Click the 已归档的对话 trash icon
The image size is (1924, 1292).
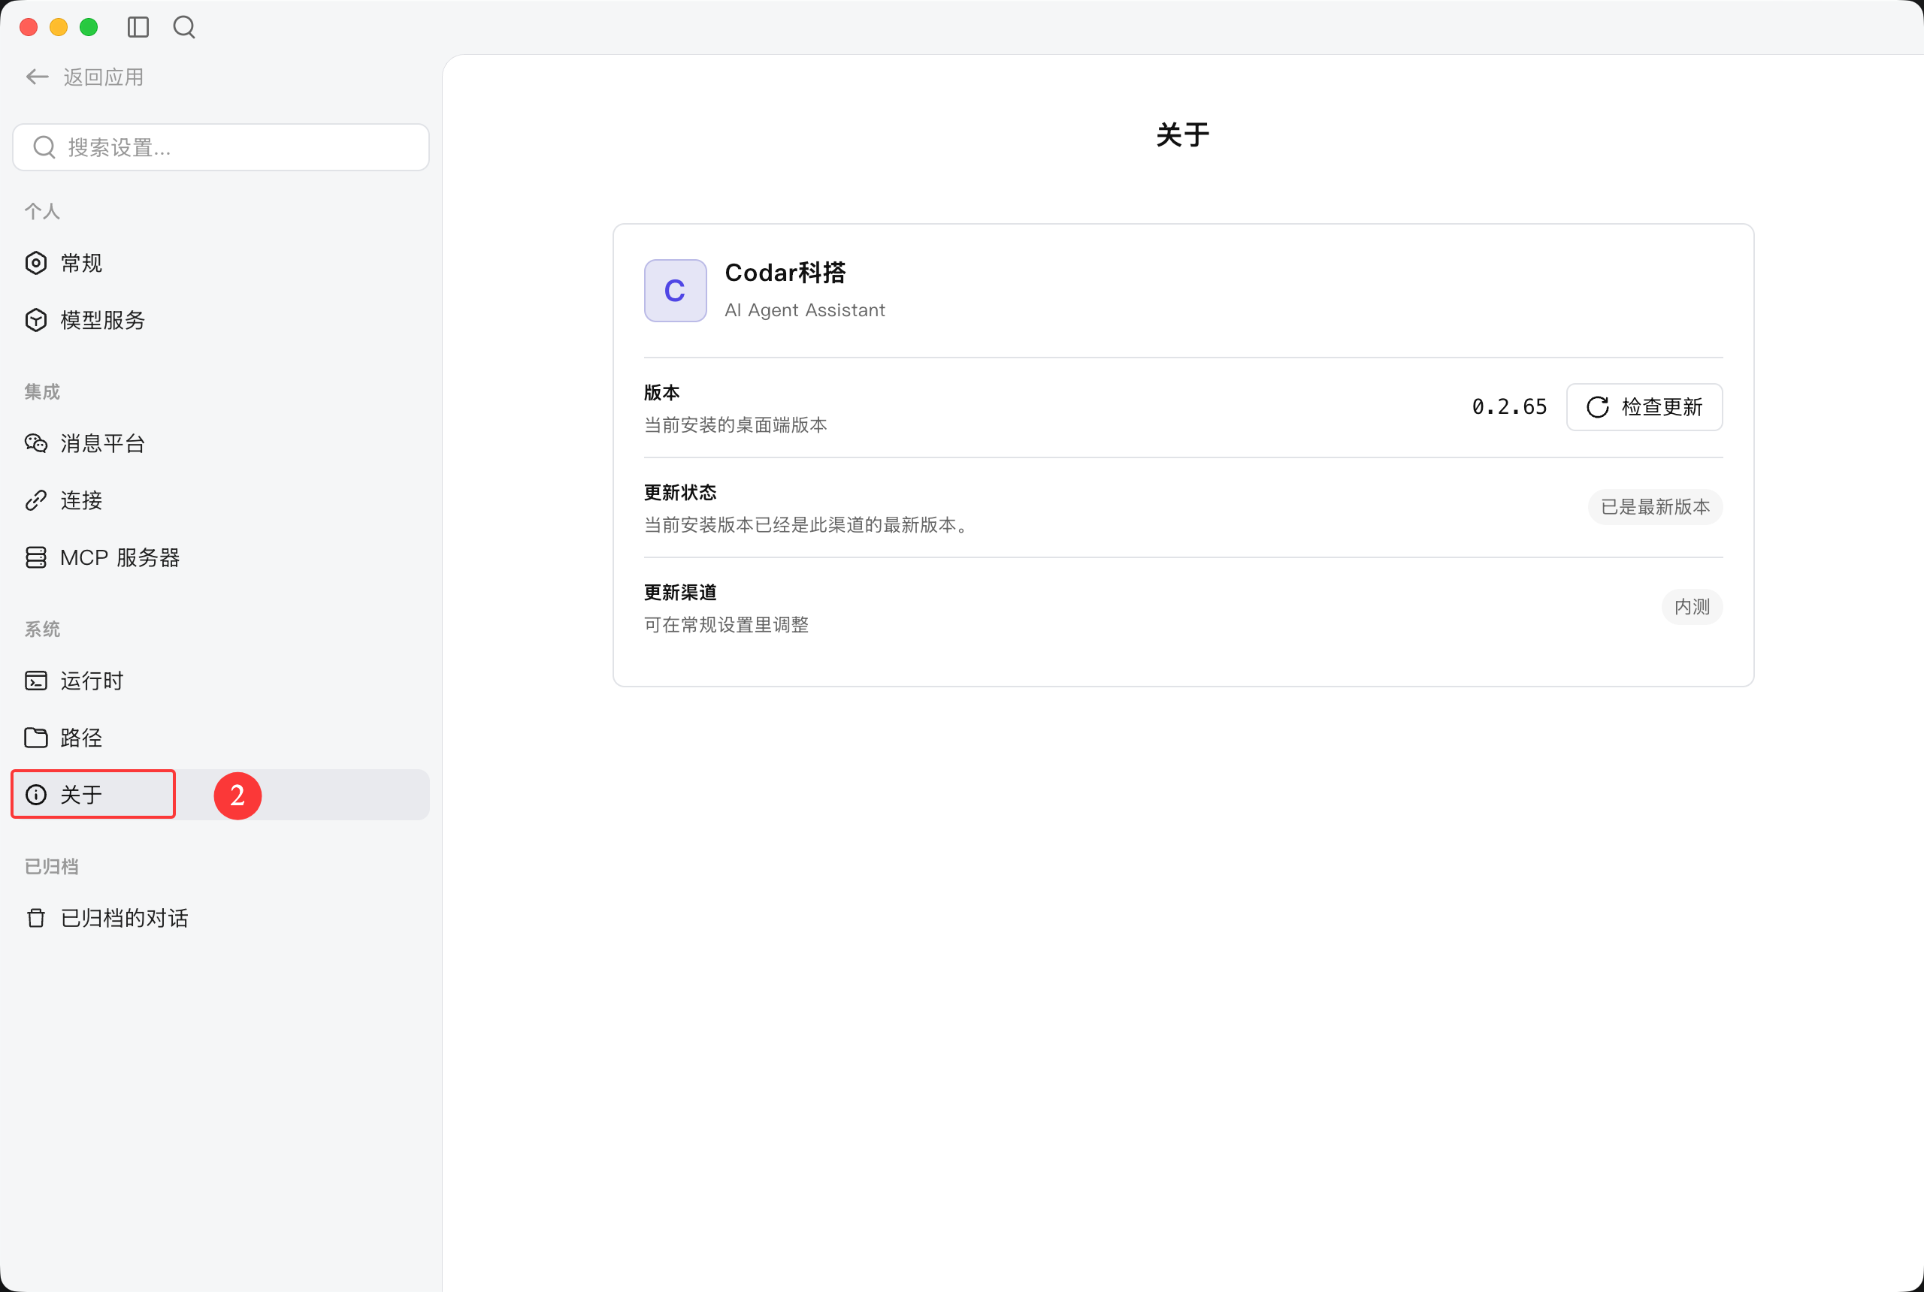pyautogui.click(x=36, y=918)
